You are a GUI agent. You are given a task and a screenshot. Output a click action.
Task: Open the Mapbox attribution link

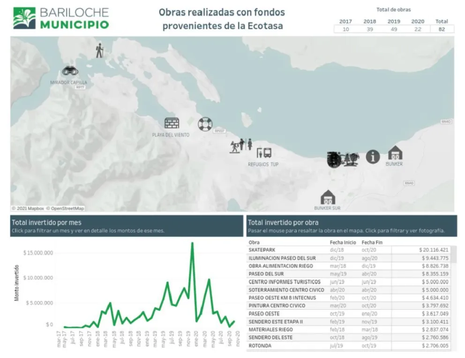coord(37,208)
